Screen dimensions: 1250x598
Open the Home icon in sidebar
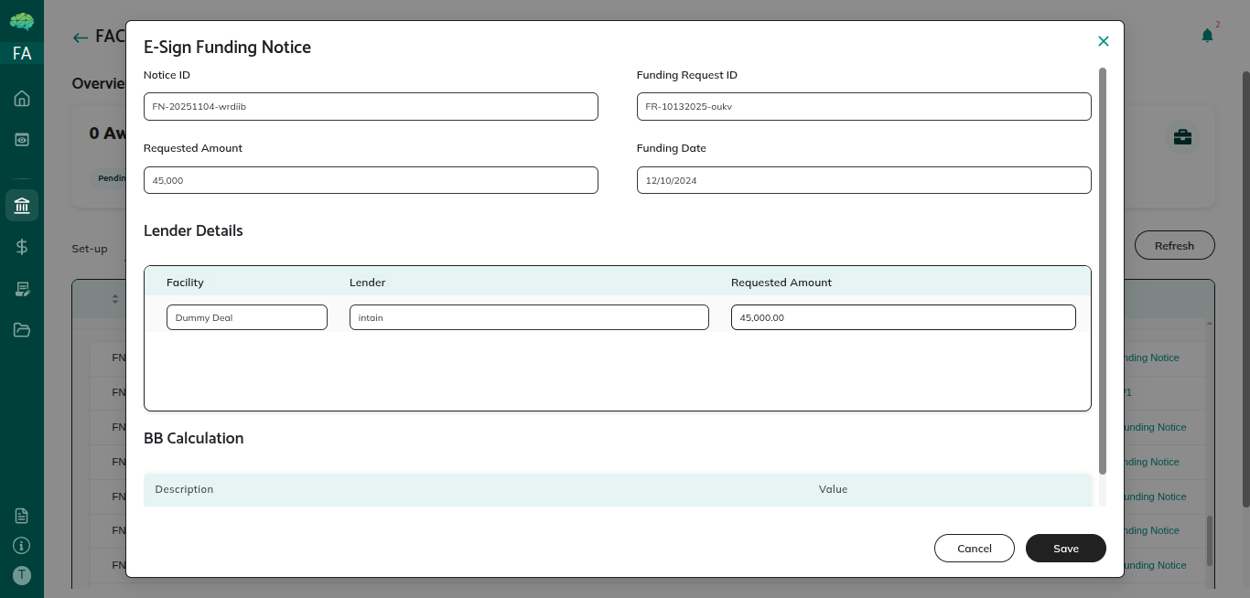pos(22,99)
